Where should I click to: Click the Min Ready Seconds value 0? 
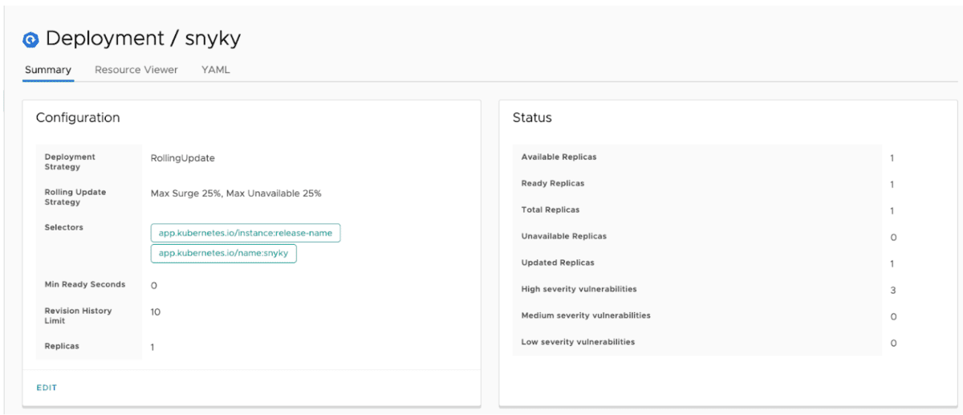154,286
